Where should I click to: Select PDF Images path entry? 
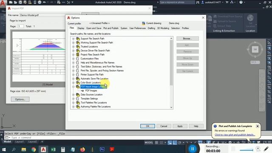click(x=91, y=91)
